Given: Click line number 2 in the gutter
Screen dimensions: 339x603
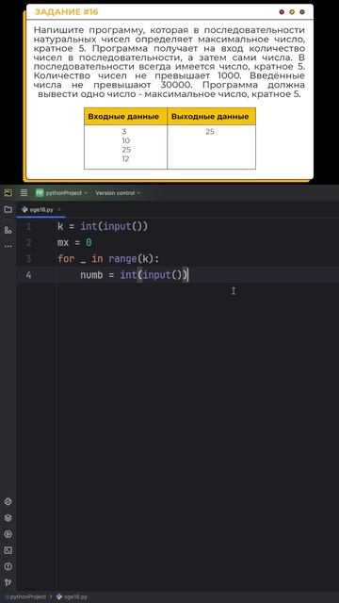Looking at the screenshot, I should point(28,243).
